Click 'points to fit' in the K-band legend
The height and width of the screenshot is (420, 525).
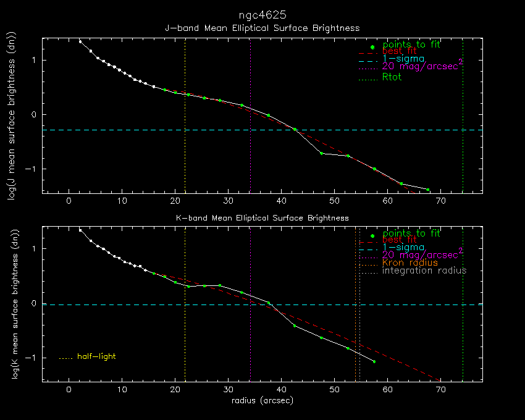point(411,233)
